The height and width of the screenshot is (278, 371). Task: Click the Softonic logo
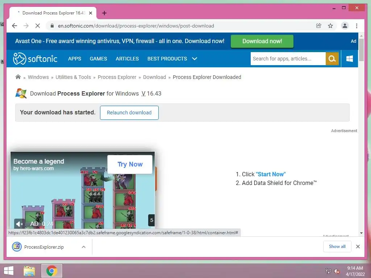pyautogui.click(x=35, y=59)
